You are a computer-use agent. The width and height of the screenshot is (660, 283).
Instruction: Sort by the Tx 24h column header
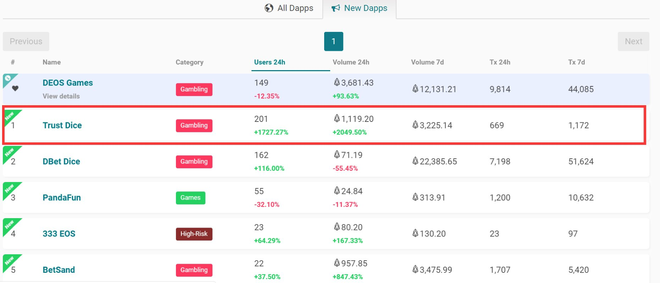click(500, 62)
